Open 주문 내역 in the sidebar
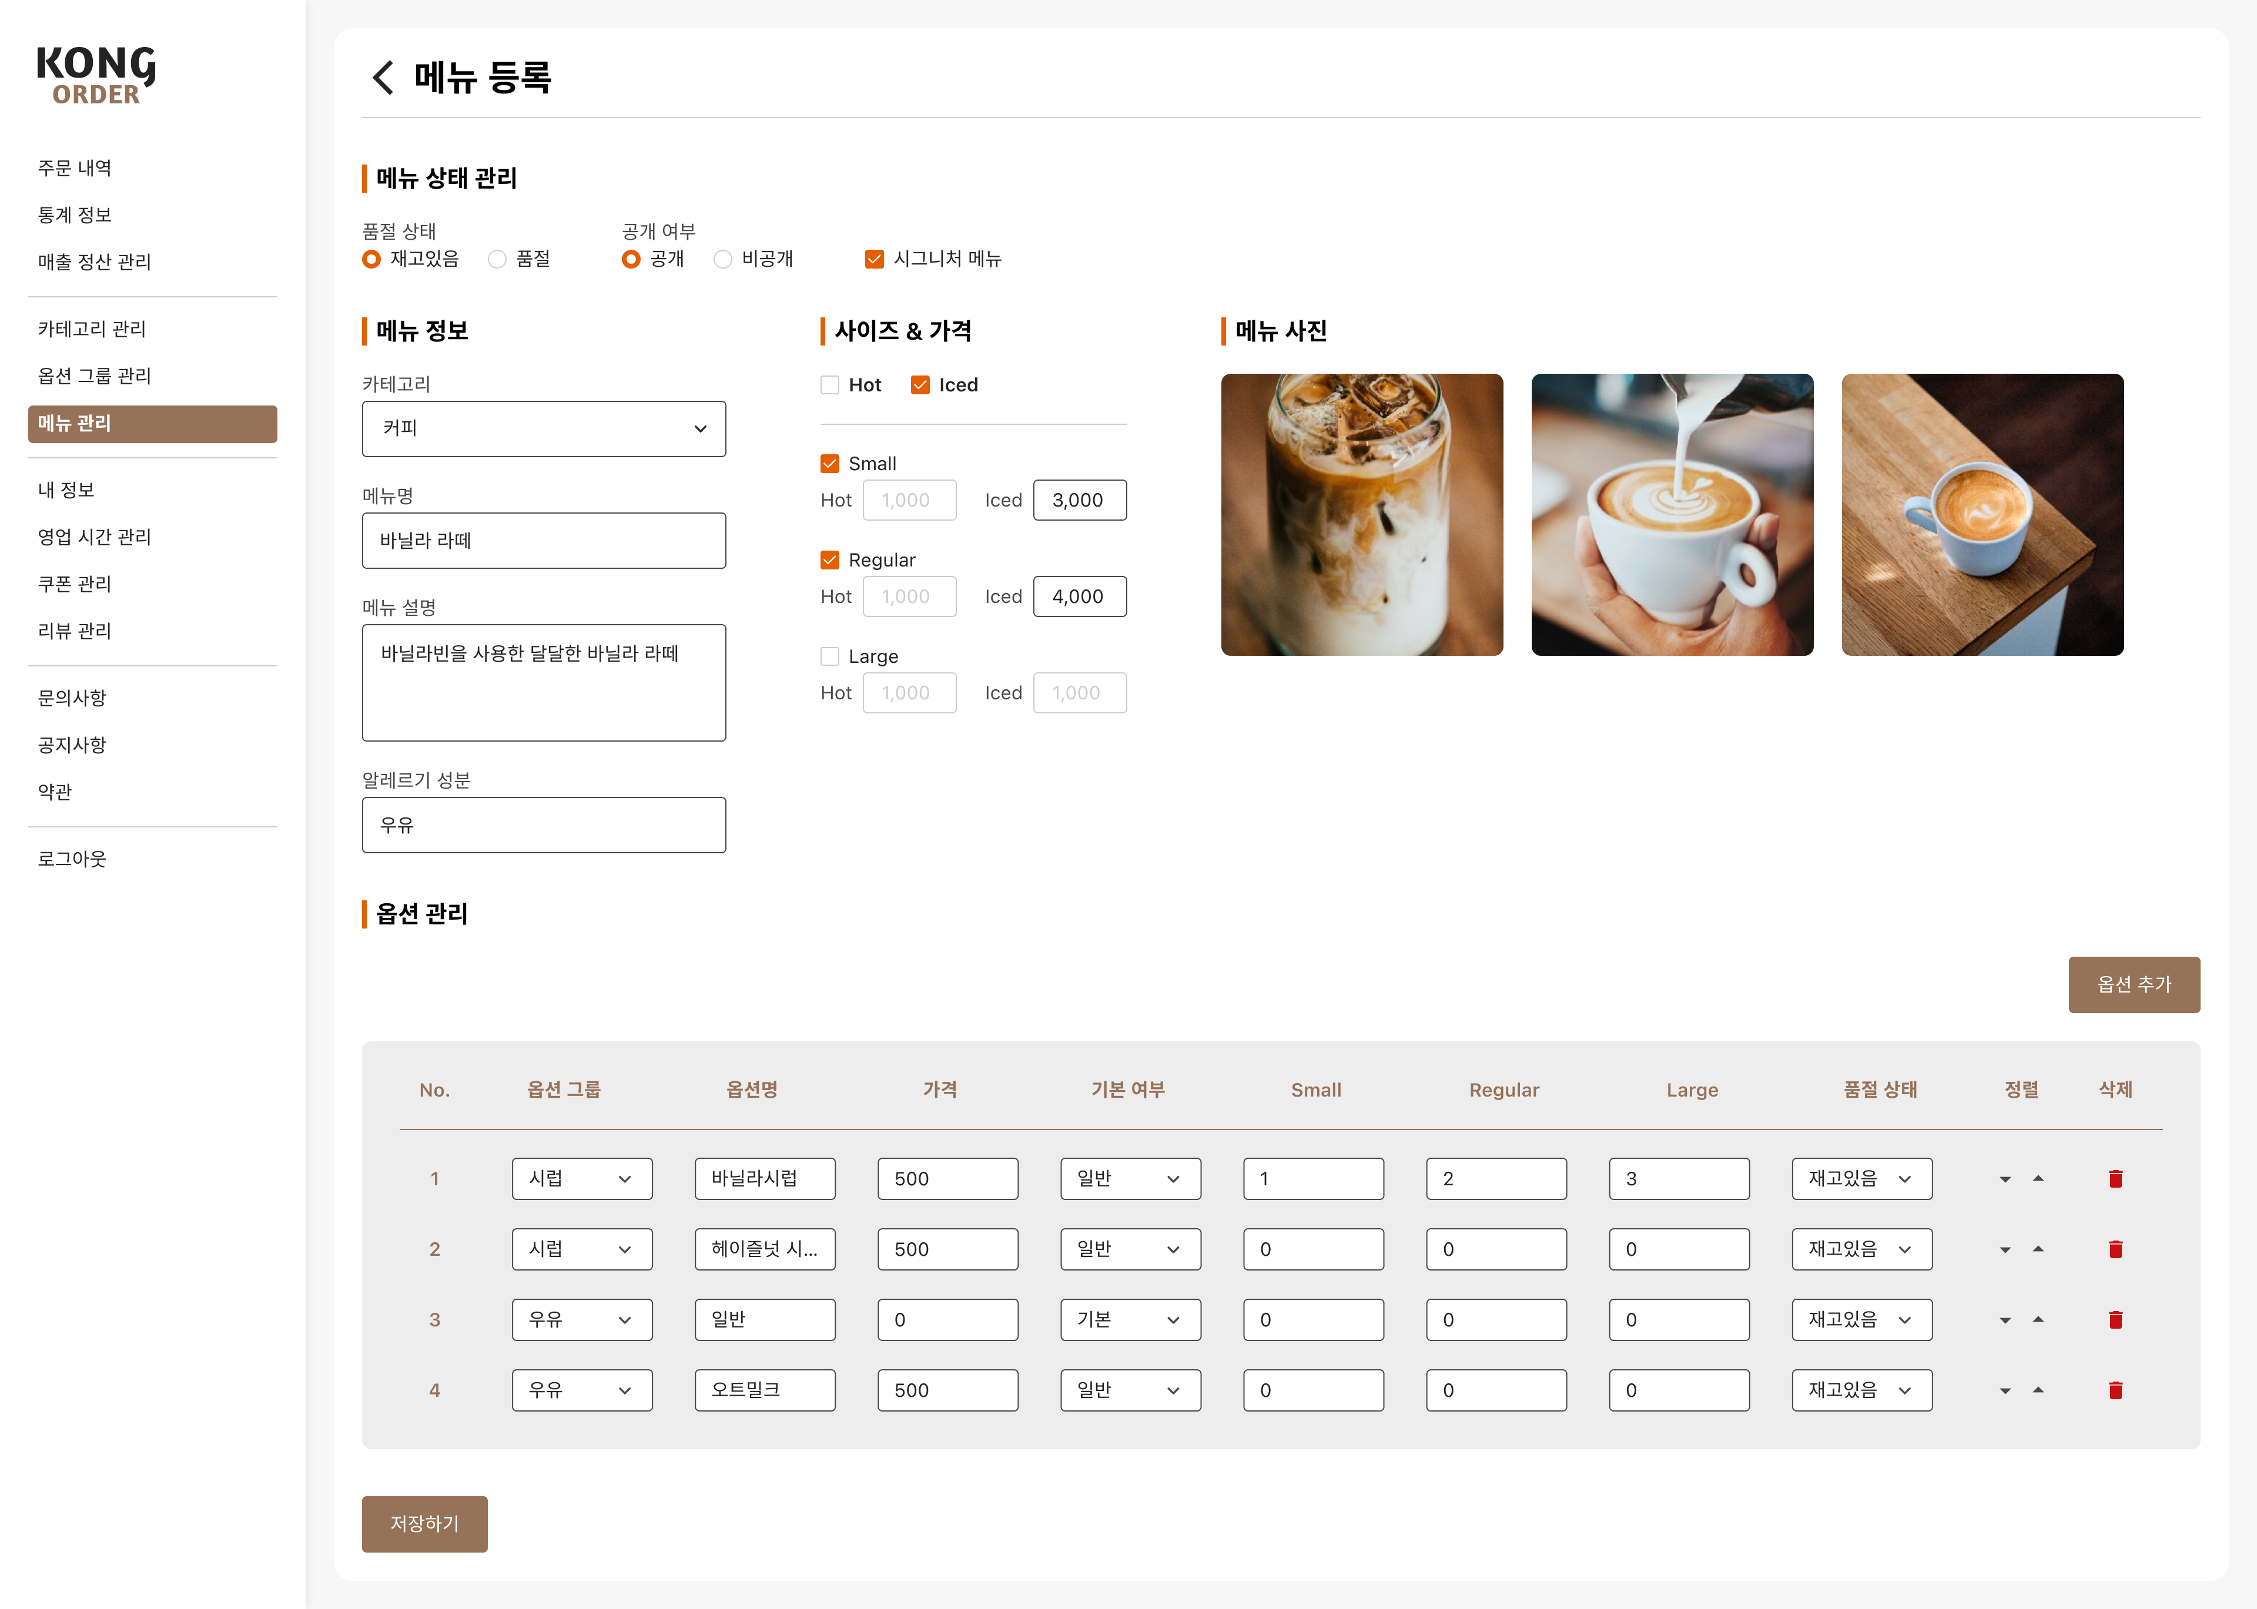 (x=74, y=169)
